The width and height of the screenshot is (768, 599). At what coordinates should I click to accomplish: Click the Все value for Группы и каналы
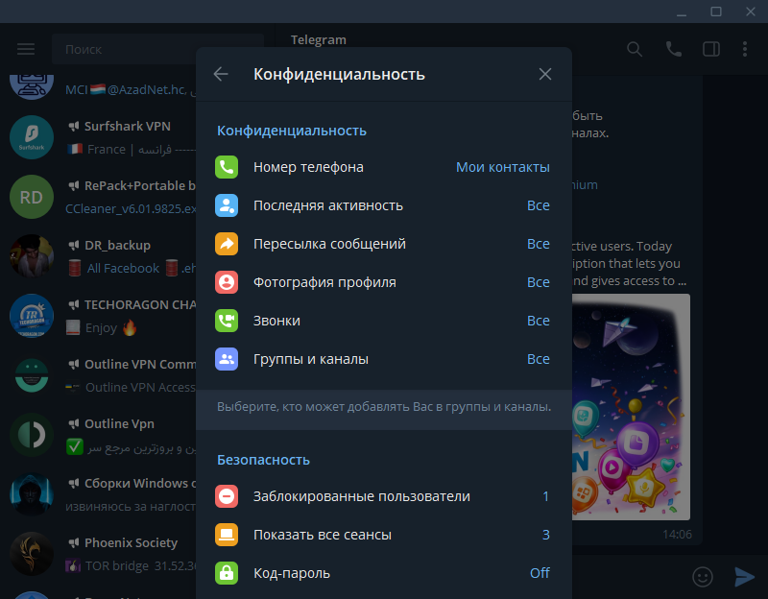[x=539, y=359]
